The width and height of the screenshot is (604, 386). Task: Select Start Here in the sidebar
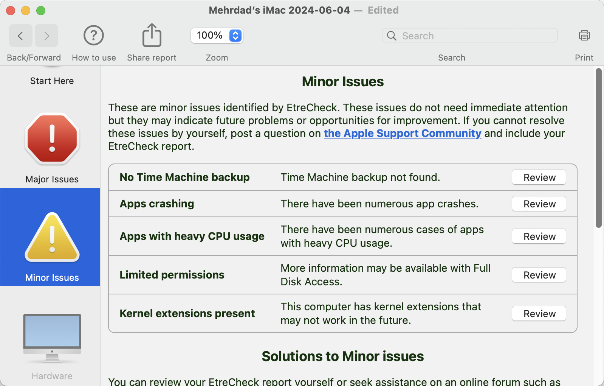[52, 81]
